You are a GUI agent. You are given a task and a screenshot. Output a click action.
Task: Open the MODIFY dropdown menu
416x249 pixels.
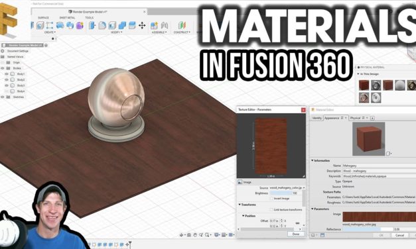pyautogui.click(x=117, y=32)
